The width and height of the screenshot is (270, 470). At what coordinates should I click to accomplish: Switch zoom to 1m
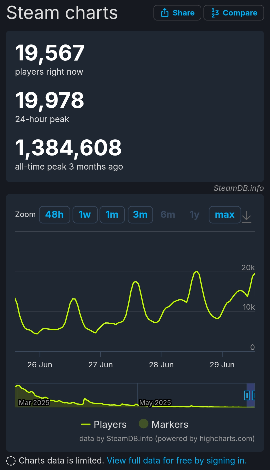[112, 215]
